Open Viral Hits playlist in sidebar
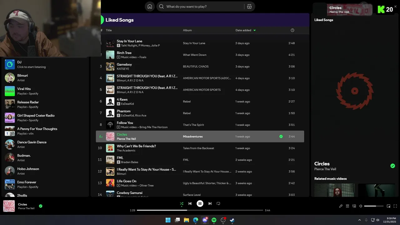This screenshot has width=400, height=225. click(46, 91)
